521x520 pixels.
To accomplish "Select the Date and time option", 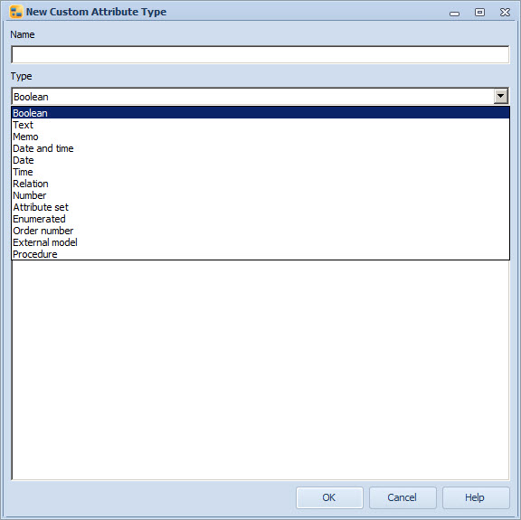I will pos(260,148).
